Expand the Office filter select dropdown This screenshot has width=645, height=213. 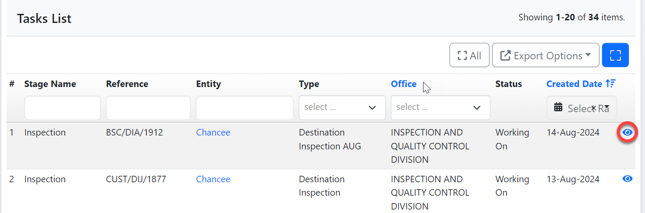click(440, 107)
